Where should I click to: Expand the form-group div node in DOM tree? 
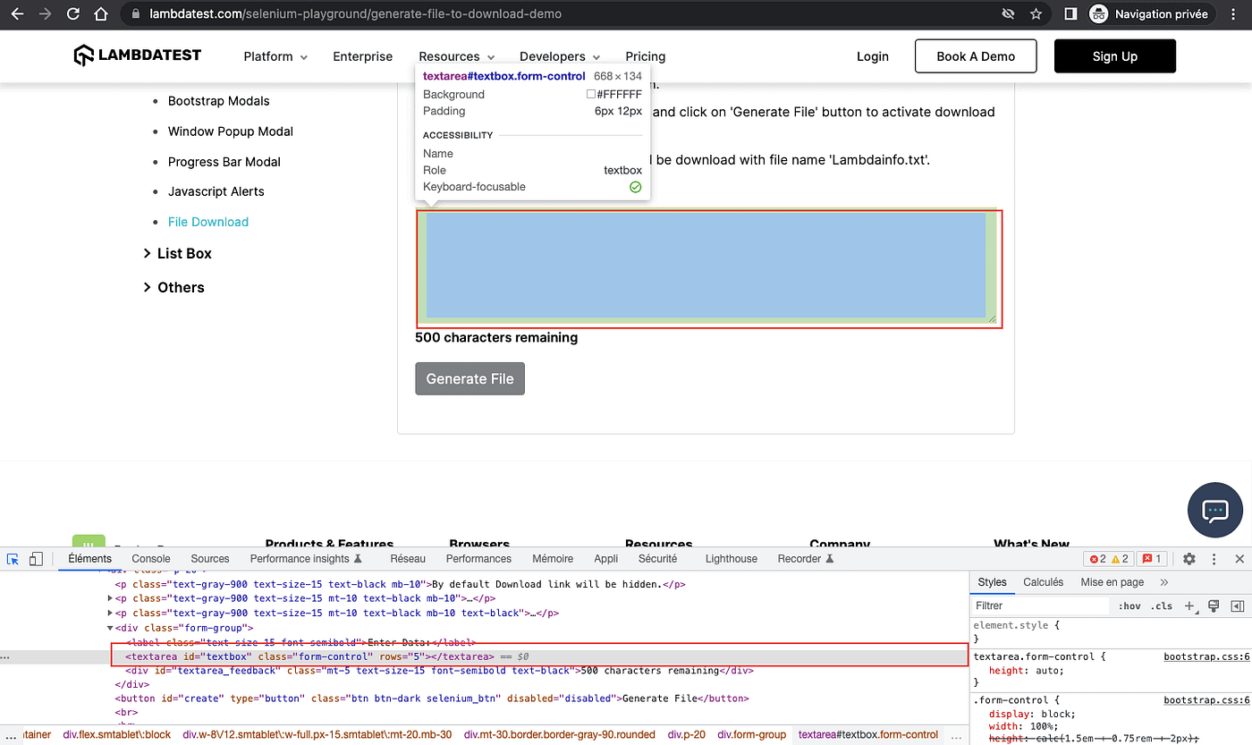[110, 628]
